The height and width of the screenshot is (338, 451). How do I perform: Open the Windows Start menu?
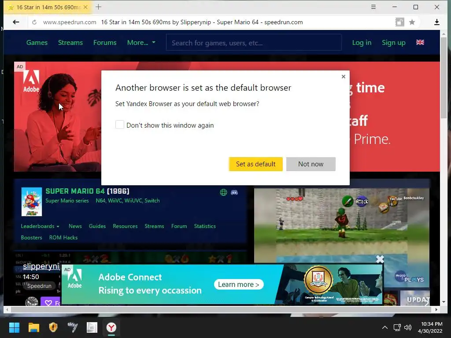pos(14,327)
